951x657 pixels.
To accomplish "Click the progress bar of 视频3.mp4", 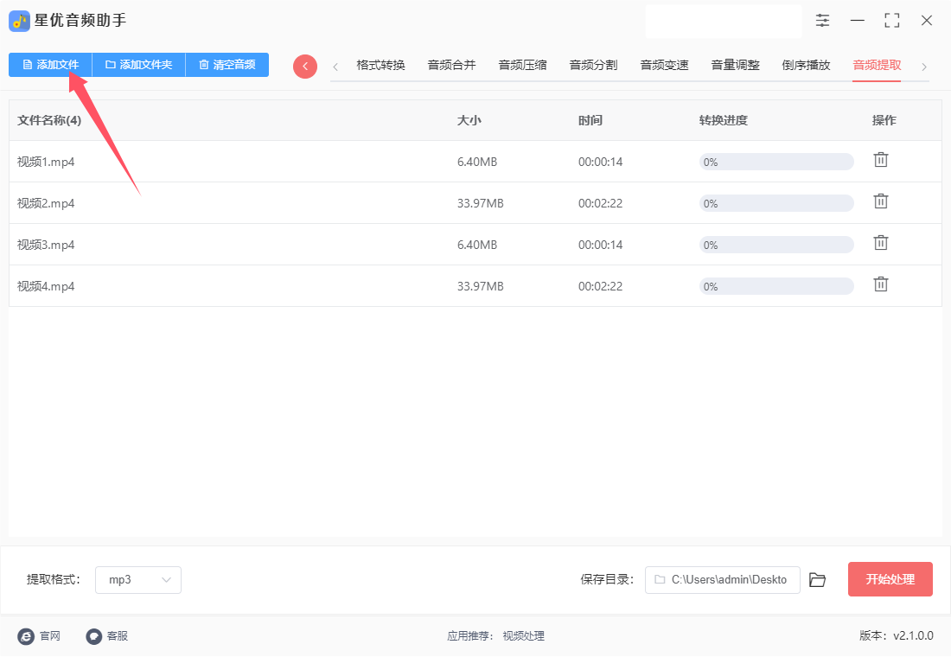I will click(776, 246).
